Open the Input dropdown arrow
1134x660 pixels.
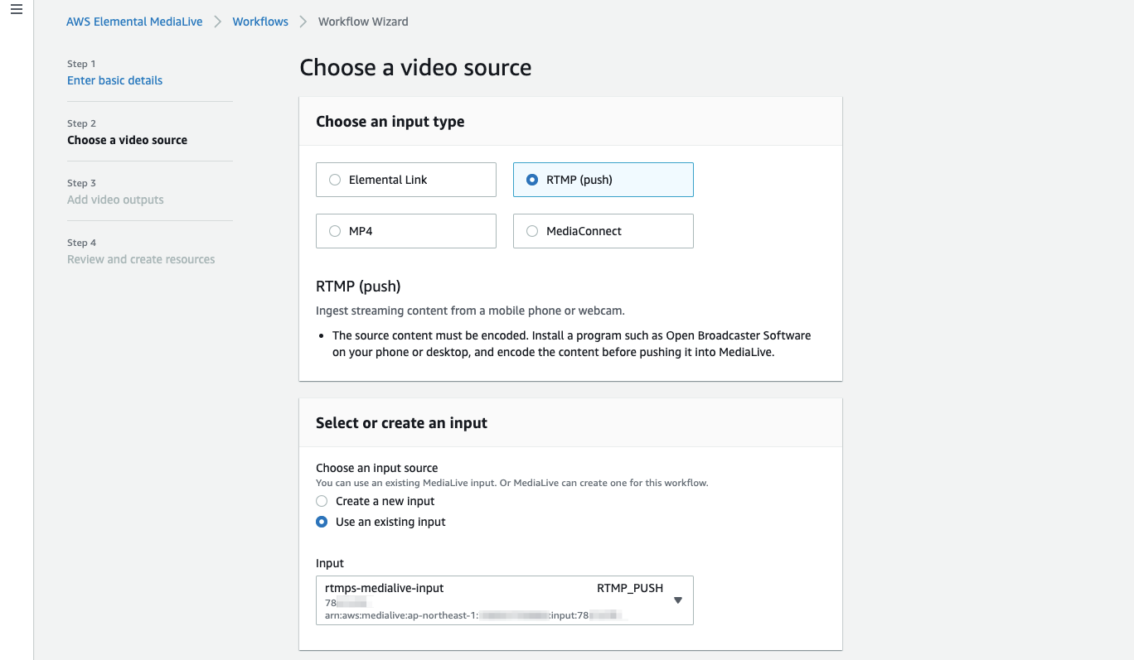(677, 600)
